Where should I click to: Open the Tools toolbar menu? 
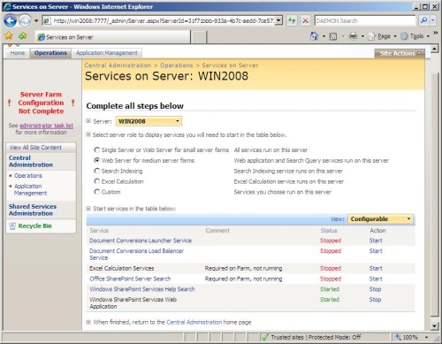pyautogui.click(x=415, y=36)
